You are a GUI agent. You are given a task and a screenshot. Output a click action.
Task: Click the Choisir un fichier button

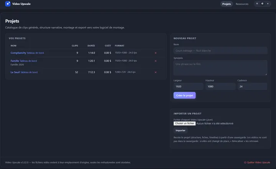click(x=184, y=123)
